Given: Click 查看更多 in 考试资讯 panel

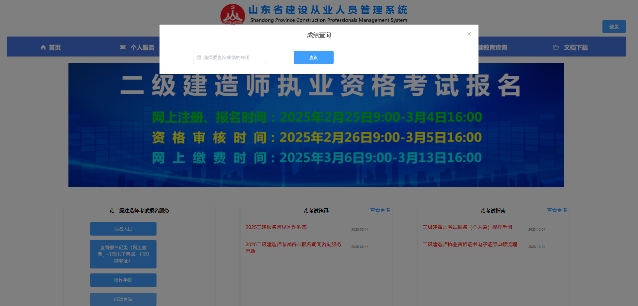Looking at the screenshot, I should (x=380, y=210).
